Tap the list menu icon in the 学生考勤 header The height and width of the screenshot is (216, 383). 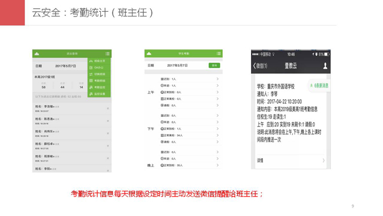pos(219,53)
